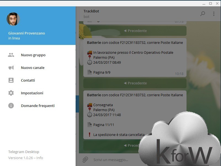Screen dimensions: 221x166
Task: Open the three-dot chat options menu
Action: pos(214,14)
